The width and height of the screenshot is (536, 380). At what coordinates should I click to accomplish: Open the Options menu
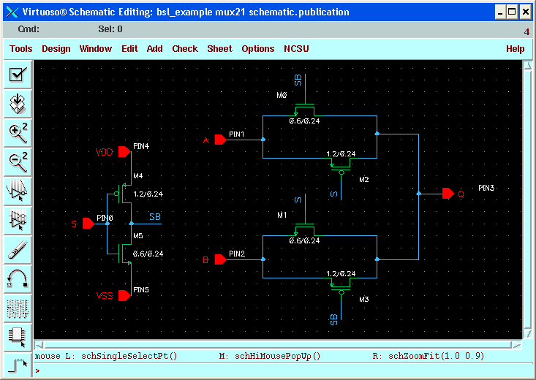257,49
